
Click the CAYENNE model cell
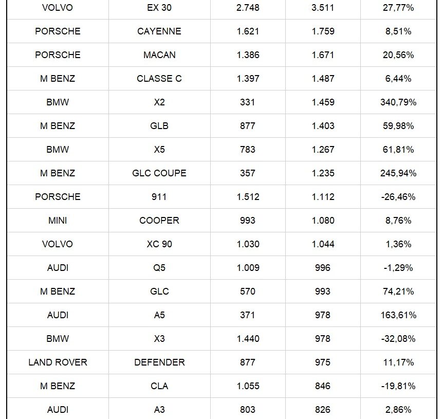pyautogui.click(x=159, y=31)
